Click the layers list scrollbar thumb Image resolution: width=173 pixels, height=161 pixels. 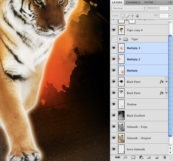[170, 86]
